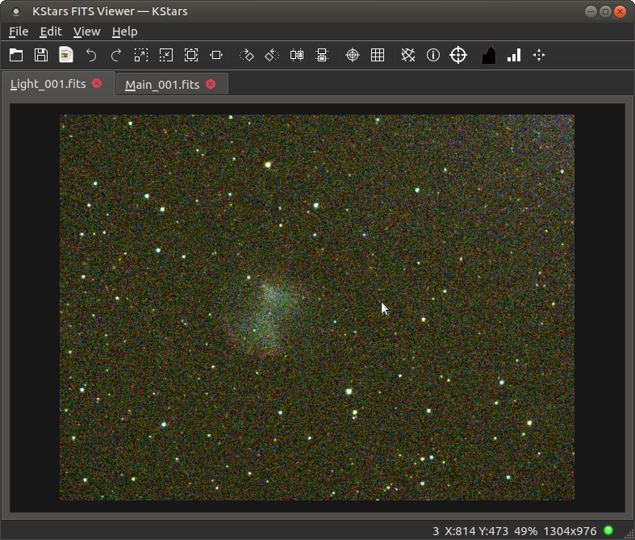The width and height of the screenshot is (635, 540).
Task: Toggle equatorial gridlines overlay
Action: (x=407, y=55)
